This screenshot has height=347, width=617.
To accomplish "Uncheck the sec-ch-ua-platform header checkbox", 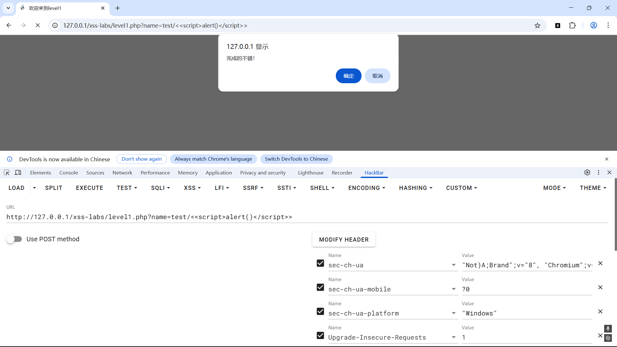I will pyautogui.click(x=320, y=311).
